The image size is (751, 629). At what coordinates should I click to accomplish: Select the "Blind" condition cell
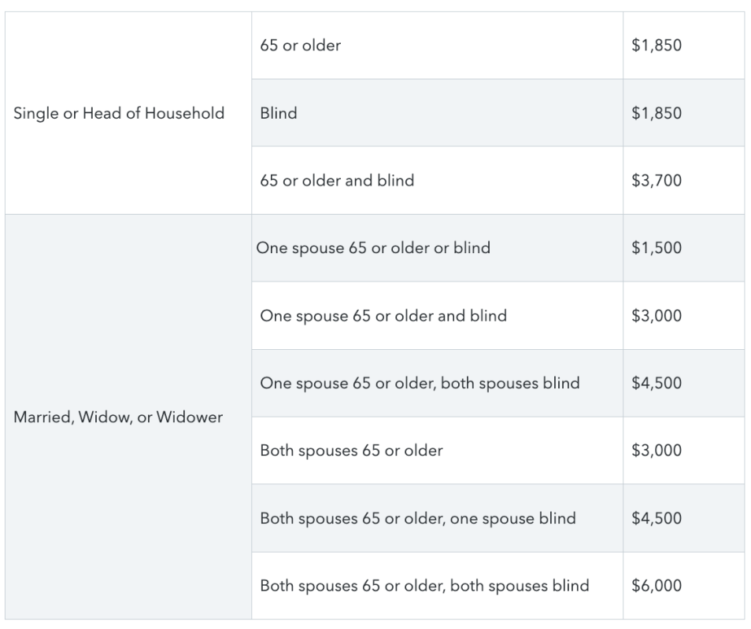[x=437, y=113]
